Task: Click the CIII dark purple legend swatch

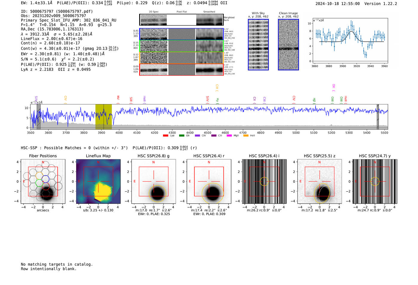Action: pyautogui.click(x=214, y=135)
